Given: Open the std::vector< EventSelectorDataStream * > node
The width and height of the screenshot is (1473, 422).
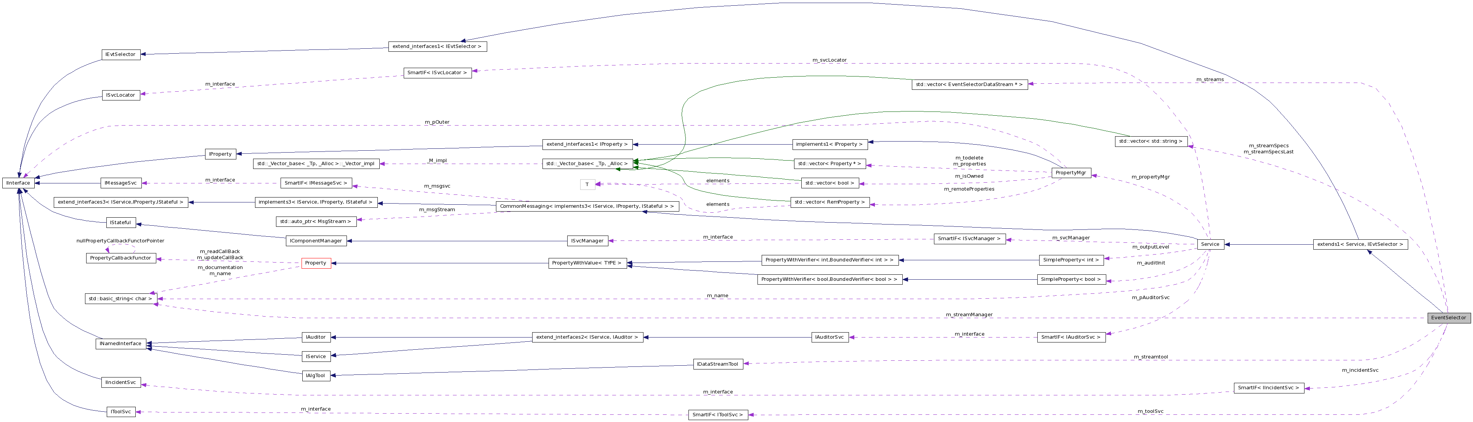Looking at the screenshot, I should [970, 85].
